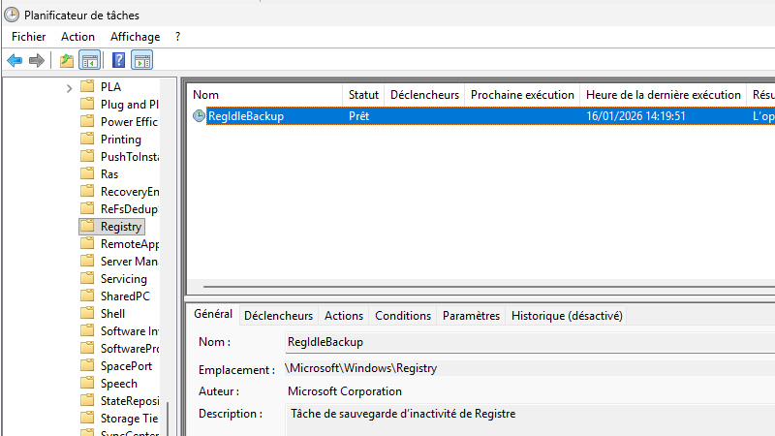Expand the PLA tree node arrow
The width and height of the screenshot is (775, 436).
tap(69, 88)
